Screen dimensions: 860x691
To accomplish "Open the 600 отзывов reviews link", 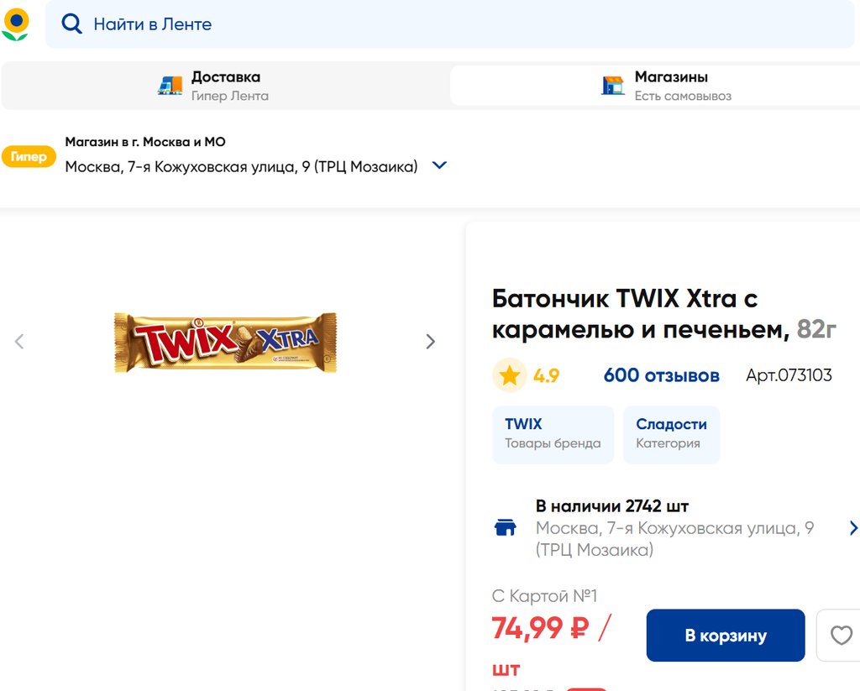I will point(661,375).
